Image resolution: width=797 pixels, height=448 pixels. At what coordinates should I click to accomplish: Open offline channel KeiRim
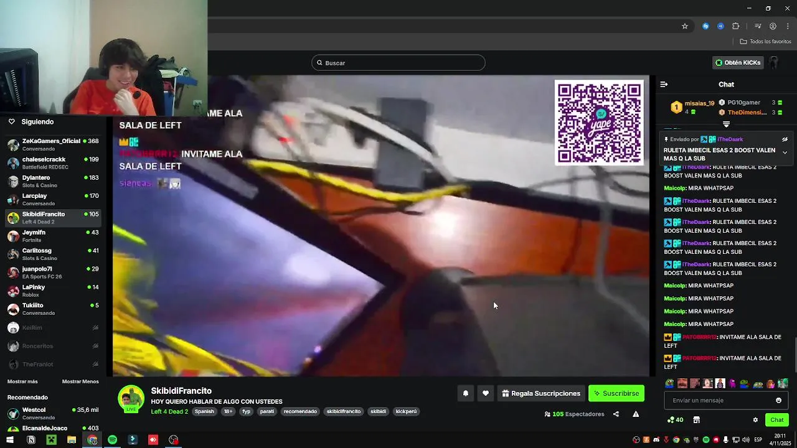click(x=53, y=327)
